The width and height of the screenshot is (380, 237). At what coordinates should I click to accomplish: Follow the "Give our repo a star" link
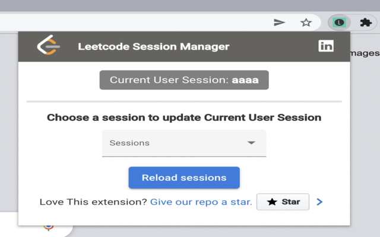pyautogui.click(x=201, y=202)
